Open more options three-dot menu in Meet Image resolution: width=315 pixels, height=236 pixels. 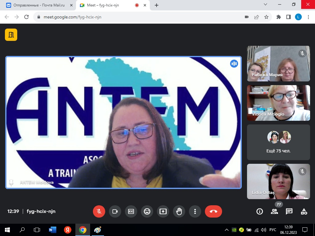pos(195,211)
